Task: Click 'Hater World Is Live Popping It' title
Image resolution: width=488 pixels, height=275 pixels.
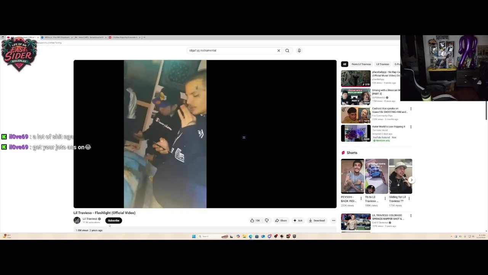Action: tap(388, 126)
